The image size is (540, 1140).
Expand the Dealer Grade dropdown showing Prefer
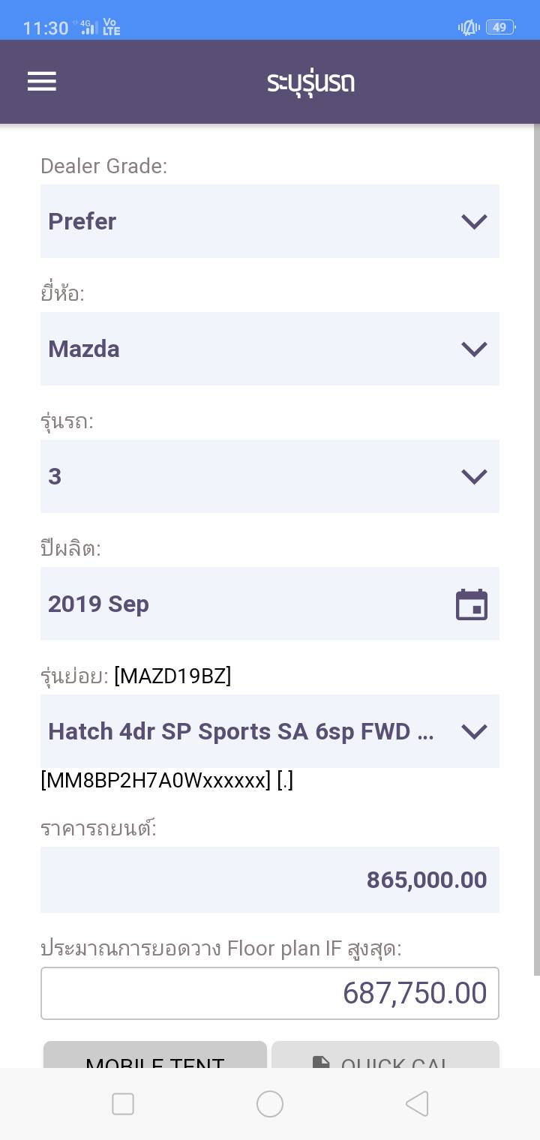tap(269, 221)
